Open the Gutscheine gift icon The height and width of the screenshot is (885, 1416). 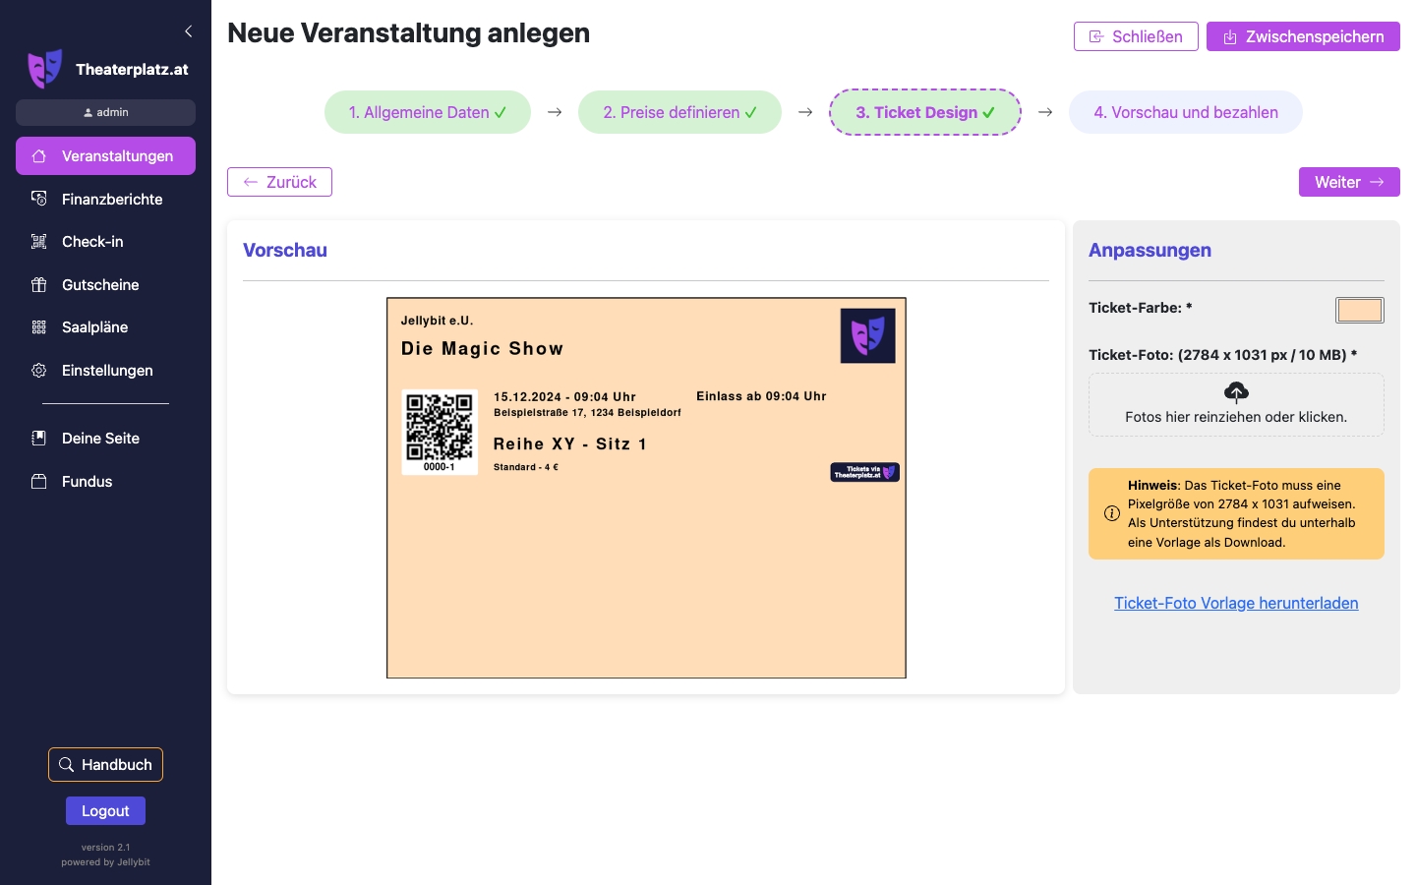point(38,285)
